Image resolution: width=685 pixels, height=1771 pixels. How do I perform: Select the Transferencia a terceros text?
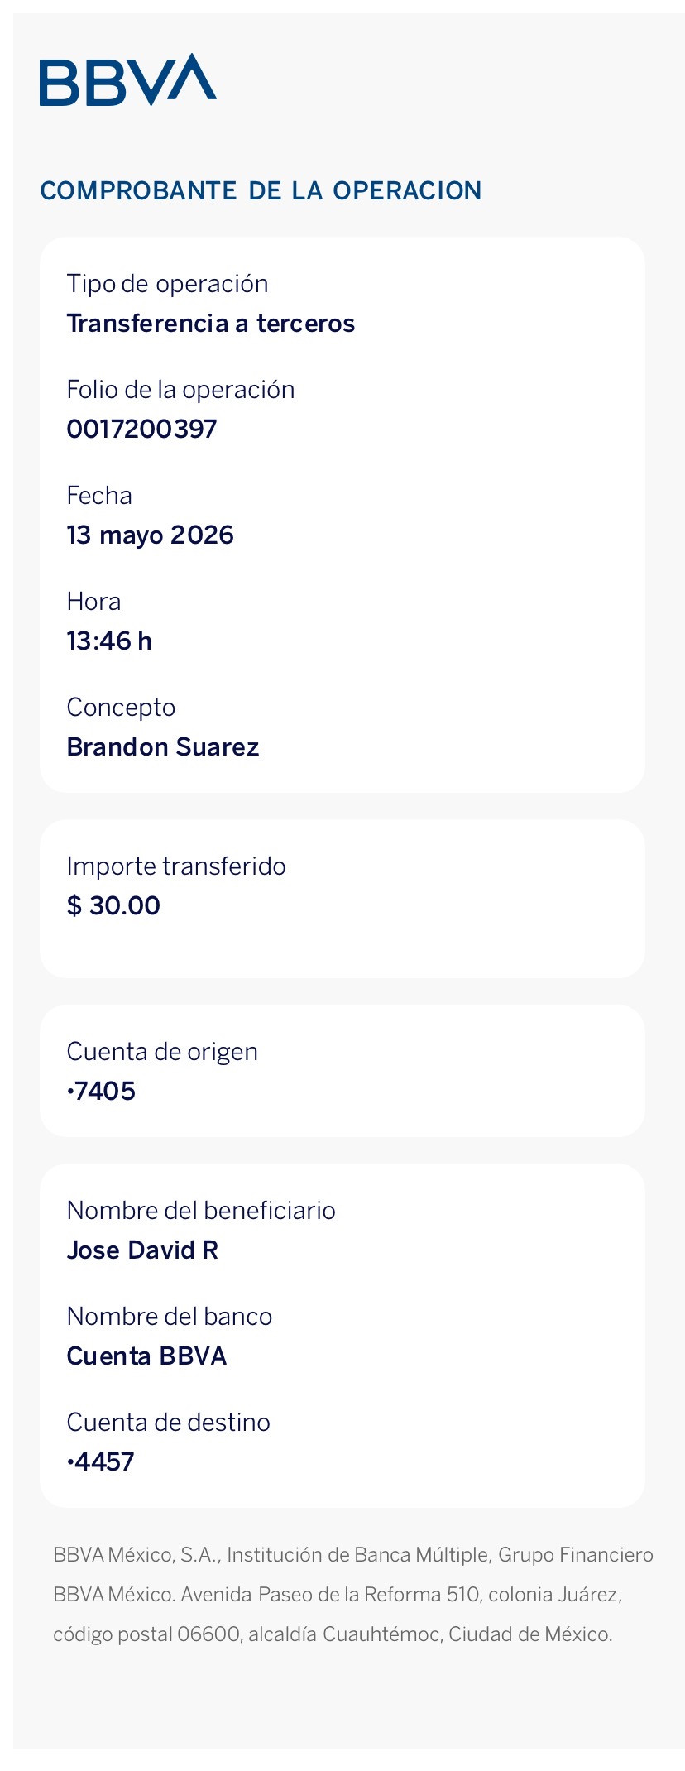211,324
